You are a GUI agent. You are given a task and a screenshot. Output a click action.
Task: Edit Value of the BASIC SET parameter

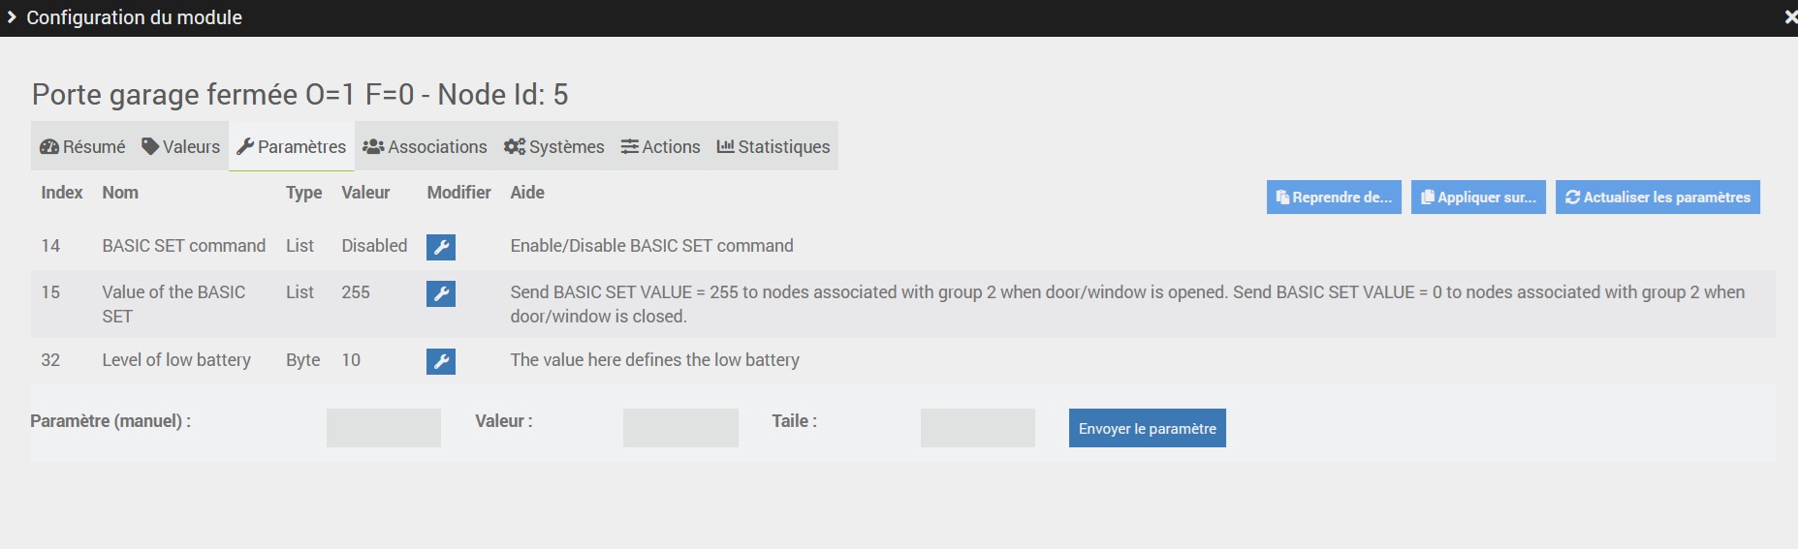pos(441,293)
